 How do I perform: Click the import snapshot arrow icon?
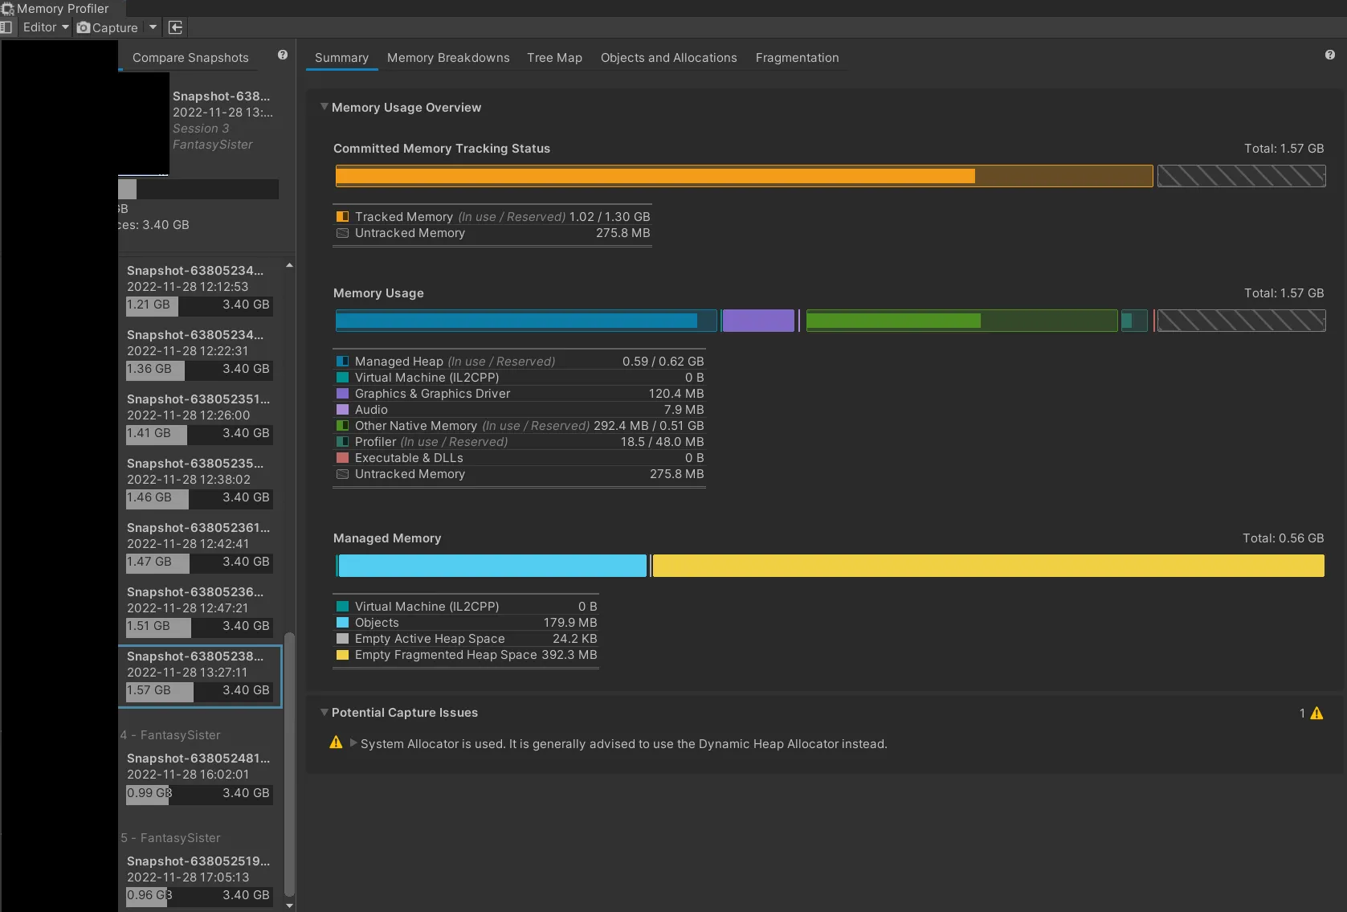pos(176,27)
